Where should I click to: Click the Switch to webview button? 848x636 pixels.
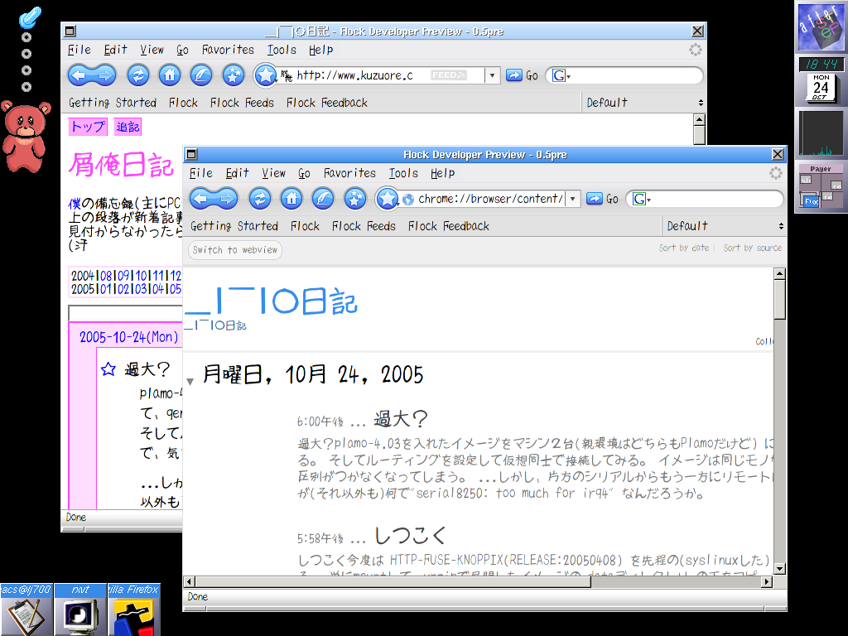[x=234, y=250]
